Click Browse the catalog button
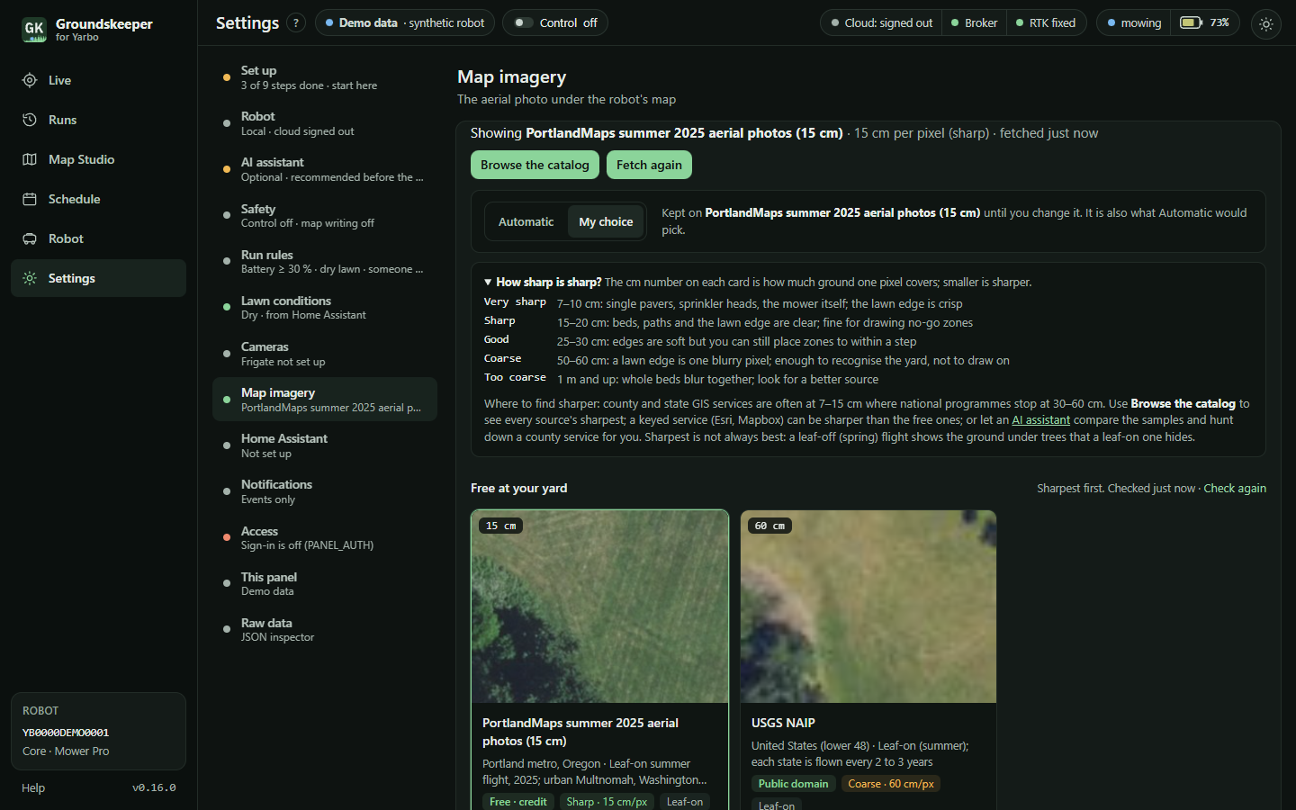 pos(535,165)
